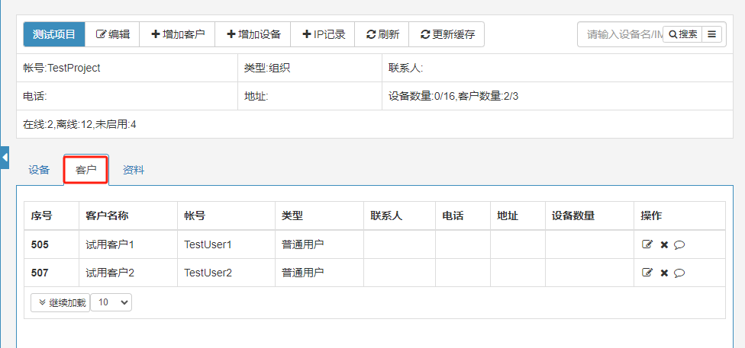Click the 继续加载 load more button
This screenshot has height=348, width=745.
pyautogui.click(x=60, y=302)
